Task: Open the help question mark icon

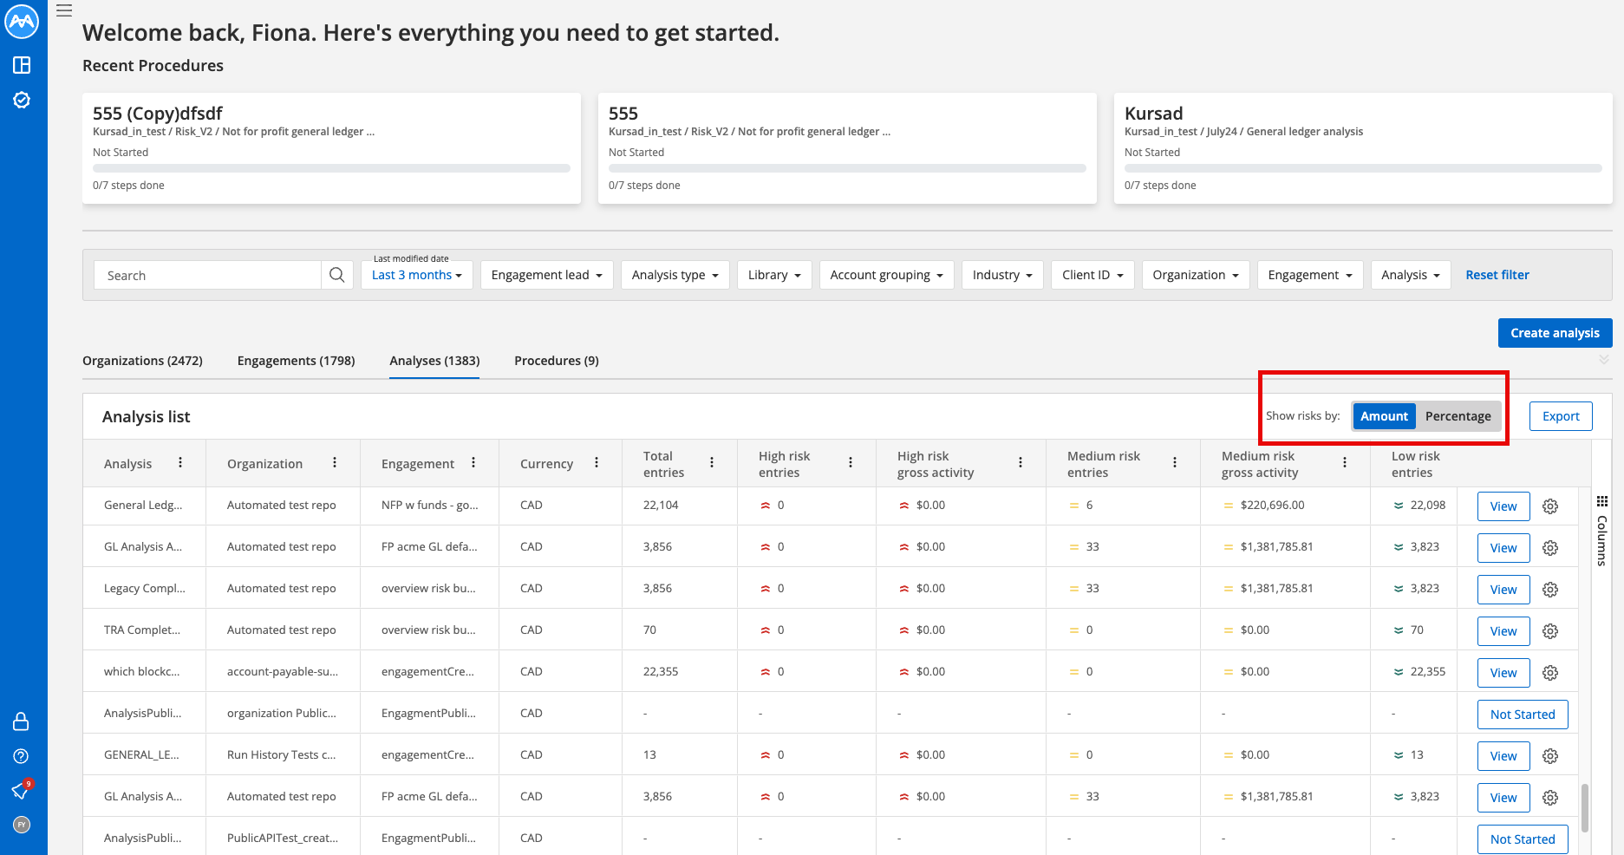Action: point(22,756)
